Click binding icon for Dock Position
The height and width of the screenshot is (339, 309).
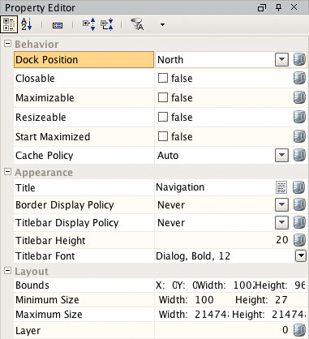[299, 59]
